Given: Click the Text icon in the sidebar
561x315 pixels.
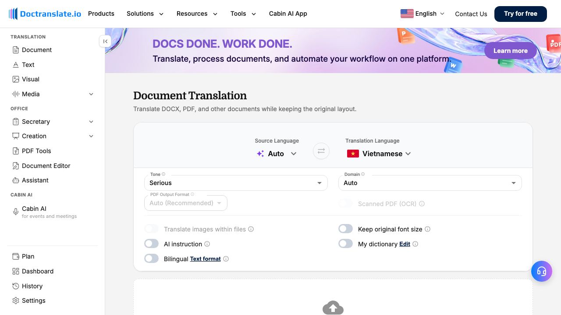Looking at the screenshot, I should [x=16, y=65].
